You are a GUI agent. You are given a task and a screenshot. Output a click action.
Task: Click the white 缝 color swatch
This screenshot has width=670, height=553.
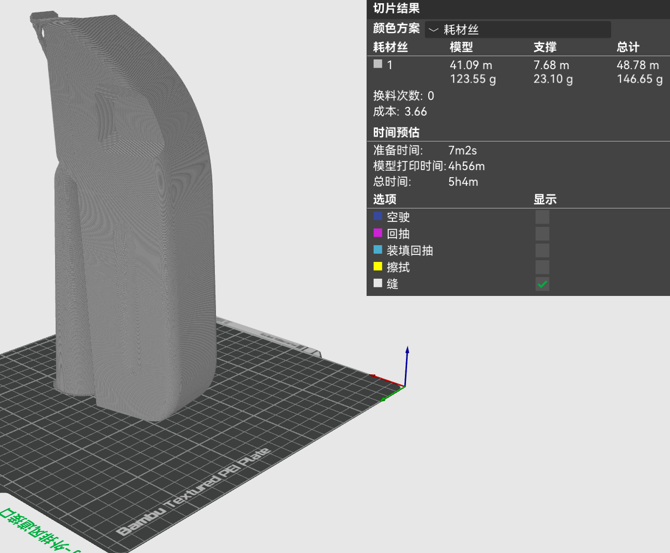pos(378,283)
